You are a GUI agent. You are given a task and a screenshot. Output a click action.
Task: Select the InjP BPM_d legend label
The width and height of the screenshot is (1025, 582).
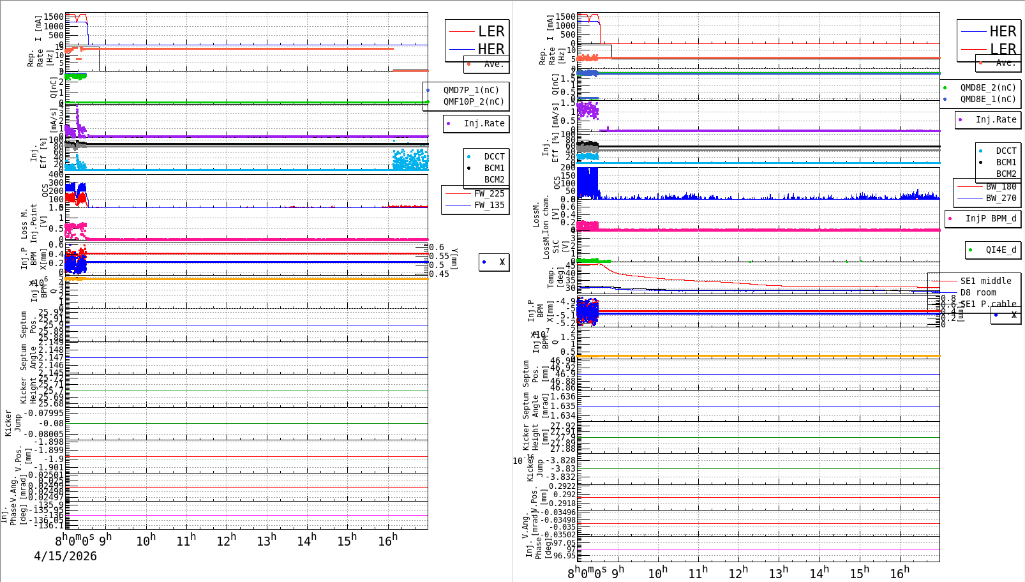click(x=991, y=218)
